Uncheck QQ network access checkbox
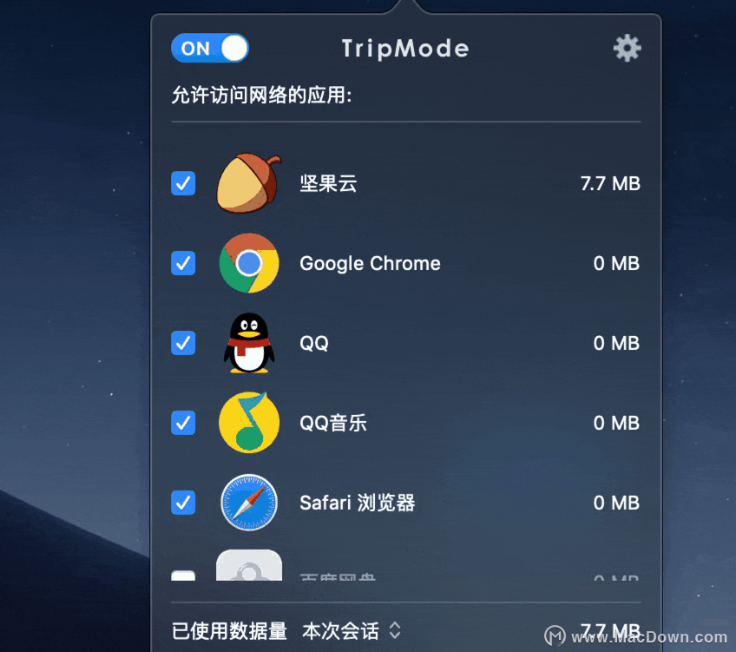Screen dimensions: 736x652 click(183, 343)
